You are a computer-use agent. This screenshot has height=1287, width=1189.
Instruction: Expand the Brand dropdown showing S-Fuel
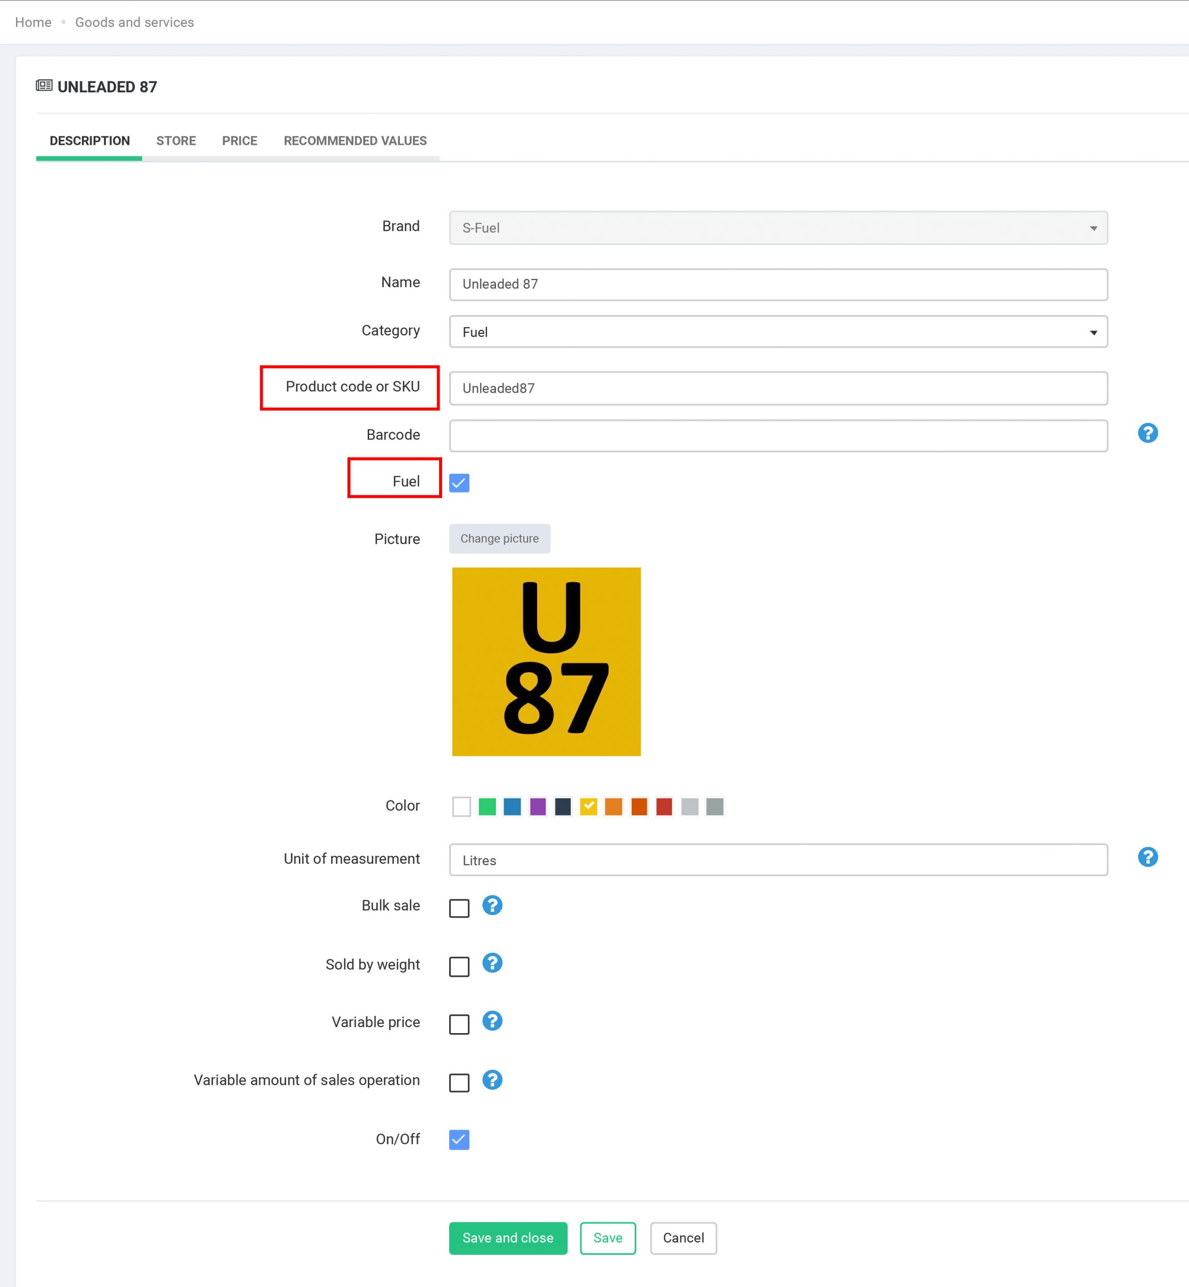[x=778, y=228]
